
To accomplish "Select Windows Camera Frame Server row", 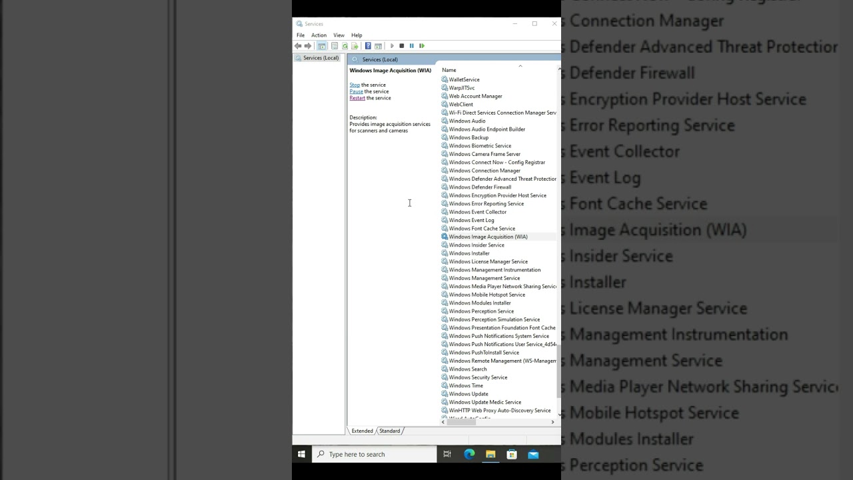I will [x=484, y=154].
